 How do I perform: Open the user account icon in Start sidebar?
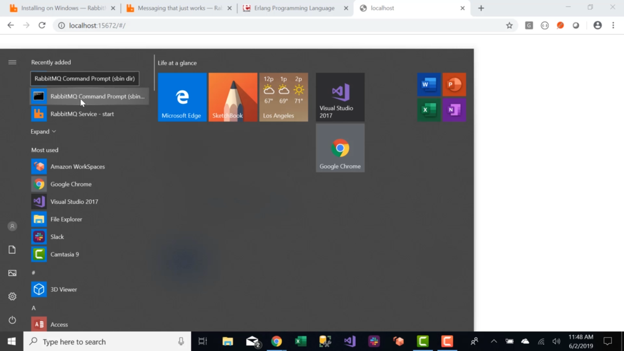(x=12, y=226)
